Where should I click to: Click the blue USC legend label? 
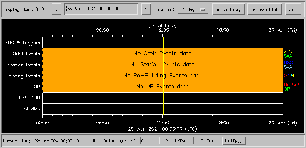pyautogui.click(x=289, y=63)
